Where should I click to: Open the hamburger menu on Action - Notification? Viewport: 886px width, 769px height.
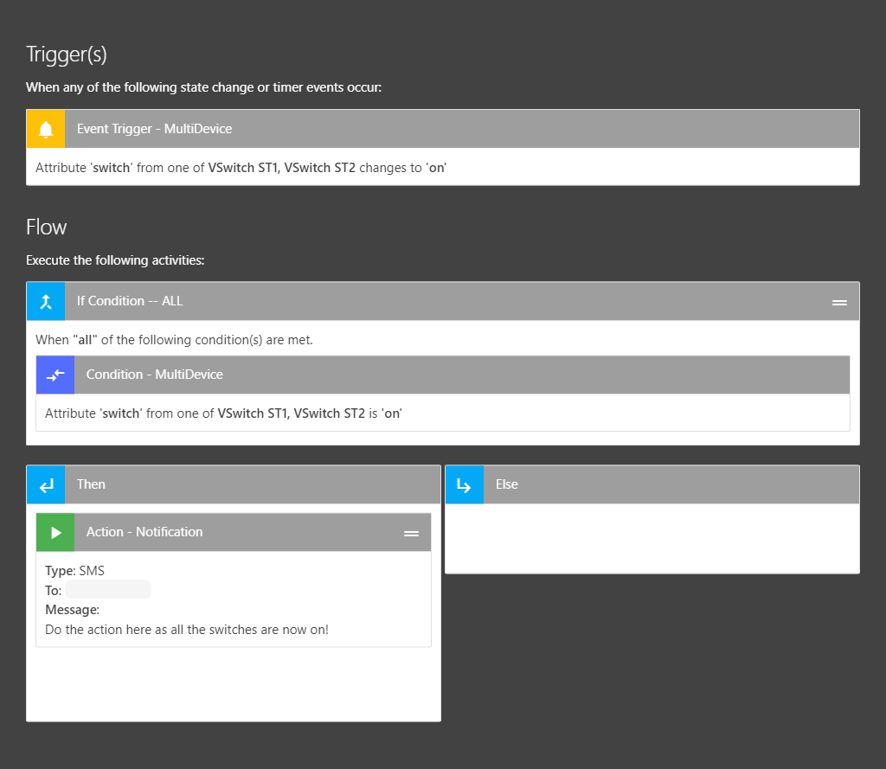tap(411, 533)
